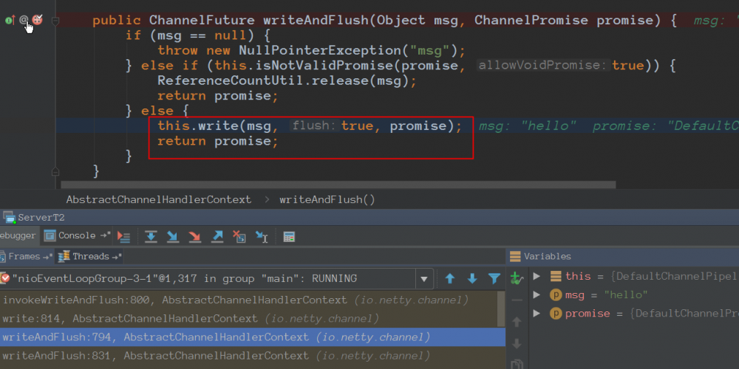This screenshot has height=369, width=739.
Task: Click AbstractChannelHandlerContext in the breadcrumb
Action: click(x=159, y=199)
